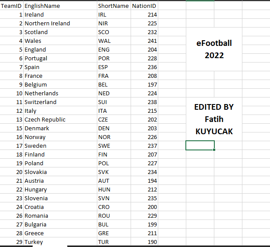Select the NationID header cell

(x=144, y=6)
